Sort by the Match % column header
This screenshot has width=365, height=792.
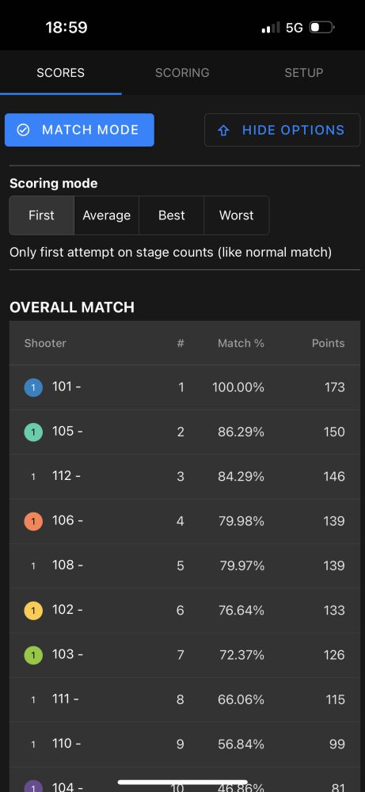pyautogui.click(x=241, y=344)
